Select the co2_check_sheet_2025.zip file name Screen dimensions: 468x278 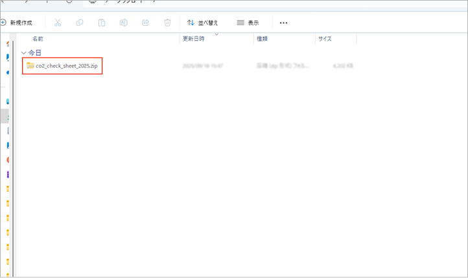click(67, 65)
